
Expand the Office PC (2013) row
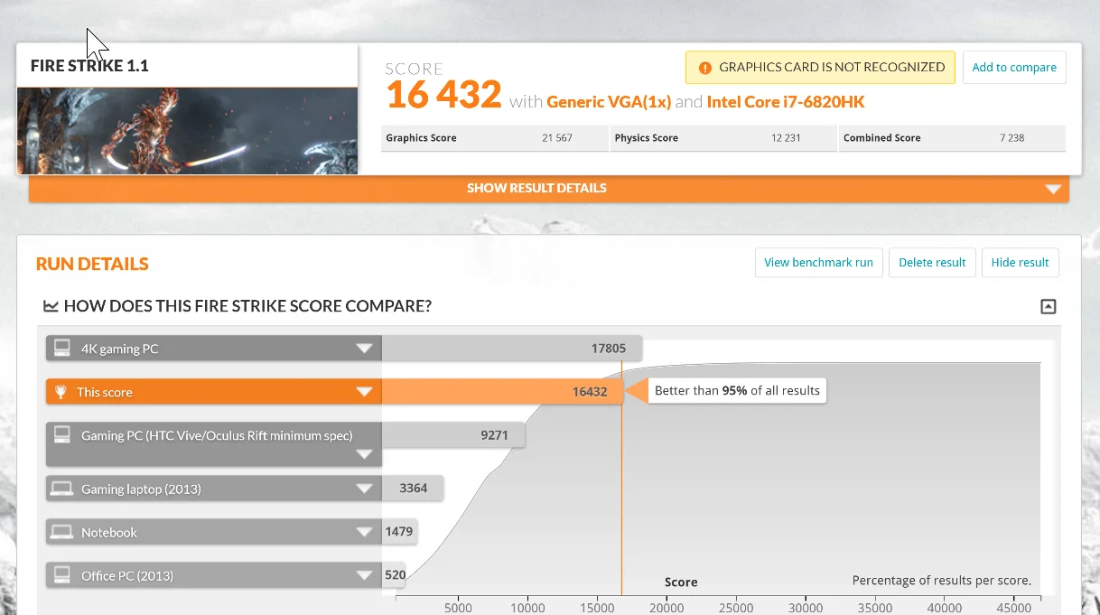pyautogui.click(x=364, y=575)
